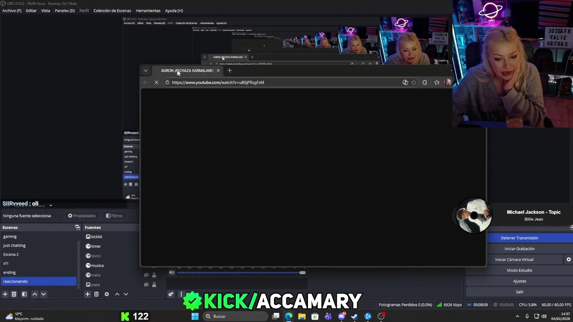The image size is (573, 322).
Task: Open File Explorer from the taskbar
Action: pos(302,316)
